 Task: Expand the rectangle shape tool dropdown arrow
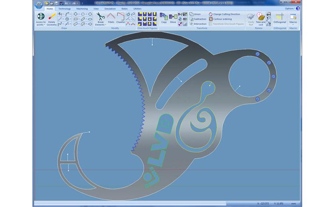point(79,19)
